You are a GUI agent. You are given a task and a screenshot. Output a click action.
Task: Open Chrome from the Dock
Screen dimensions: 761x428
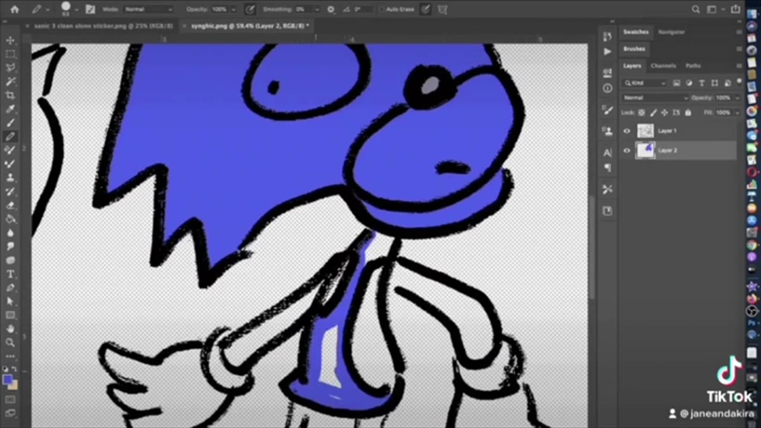751,245
